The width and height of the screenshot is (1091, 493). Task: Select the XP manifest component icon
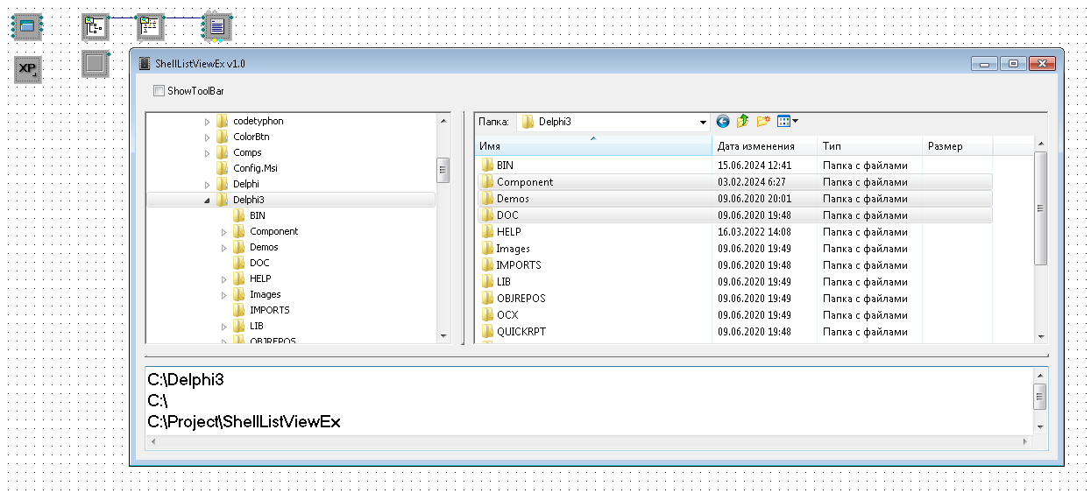pyautogui.click(x=28, y=68)
